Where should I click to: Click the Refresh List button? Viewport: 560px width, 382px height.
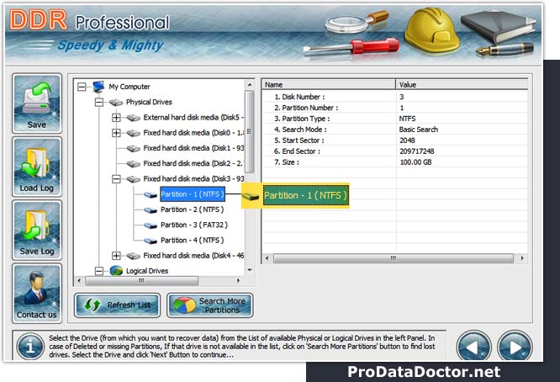tap(117, 305)
